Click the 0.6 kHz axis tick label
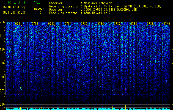The height and width of the screenshot is (110, 173). [2, 105]
